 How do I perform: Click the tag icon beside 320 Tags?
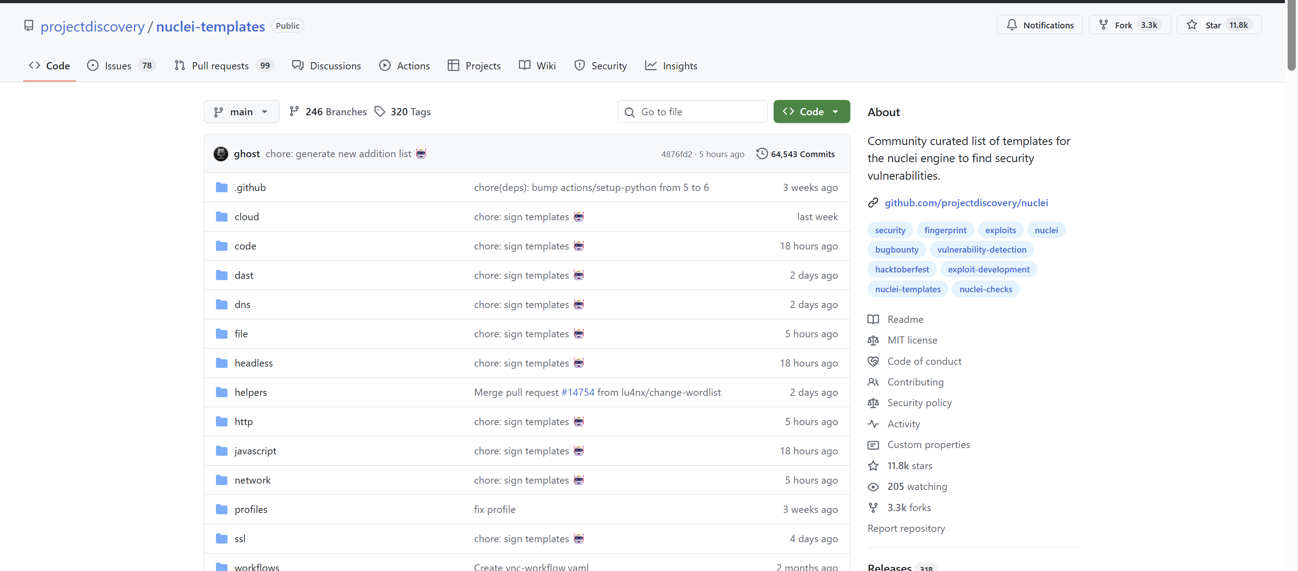380,111
